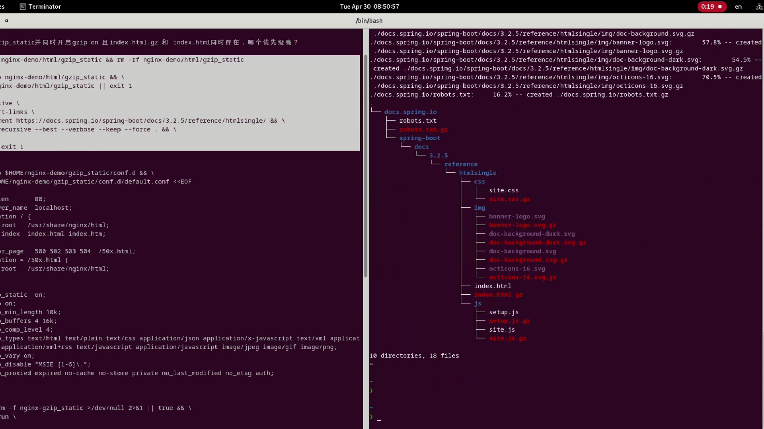Open the clock showing Tue Apr 30

pos(369,6)
